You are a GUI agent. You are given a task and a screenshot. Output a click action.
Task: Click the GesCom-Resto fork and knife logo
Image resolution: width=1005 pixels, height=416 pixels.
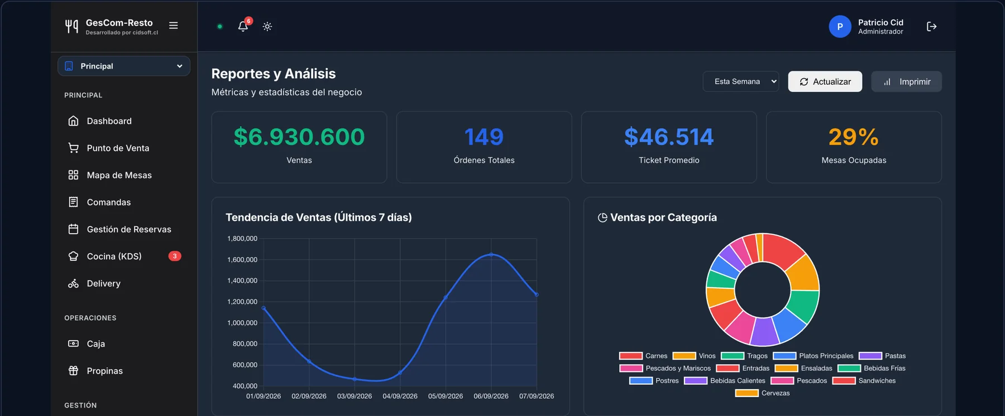coord(71,26)
